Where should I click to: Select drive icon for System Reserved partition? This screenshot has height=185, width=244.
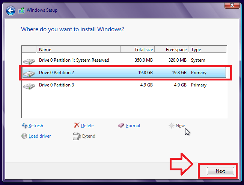pos(29,61)
